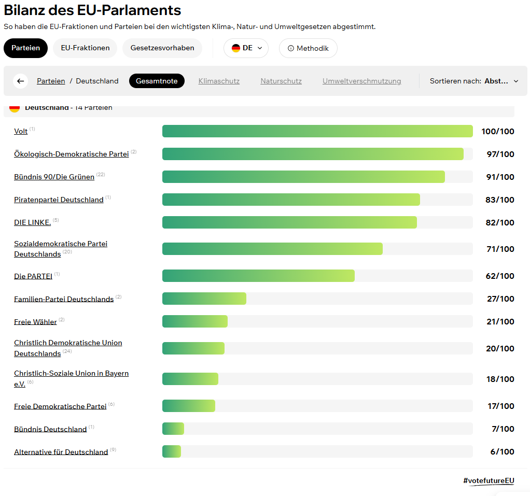Click the Die PARTEI 62/100 score bar
Screen dimensions: 530x496
click(317, 276)
